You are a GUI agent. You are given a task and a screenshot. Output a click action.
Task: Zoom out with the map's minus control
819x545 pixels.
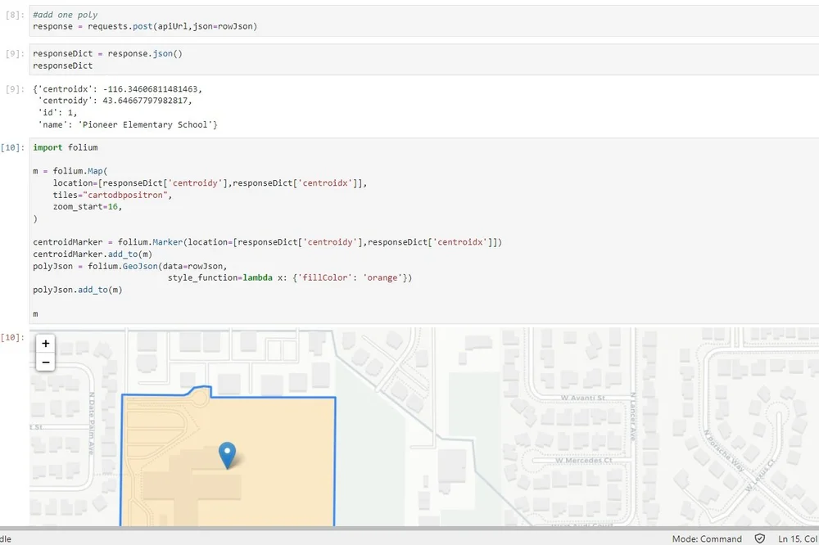click(45, 361)
